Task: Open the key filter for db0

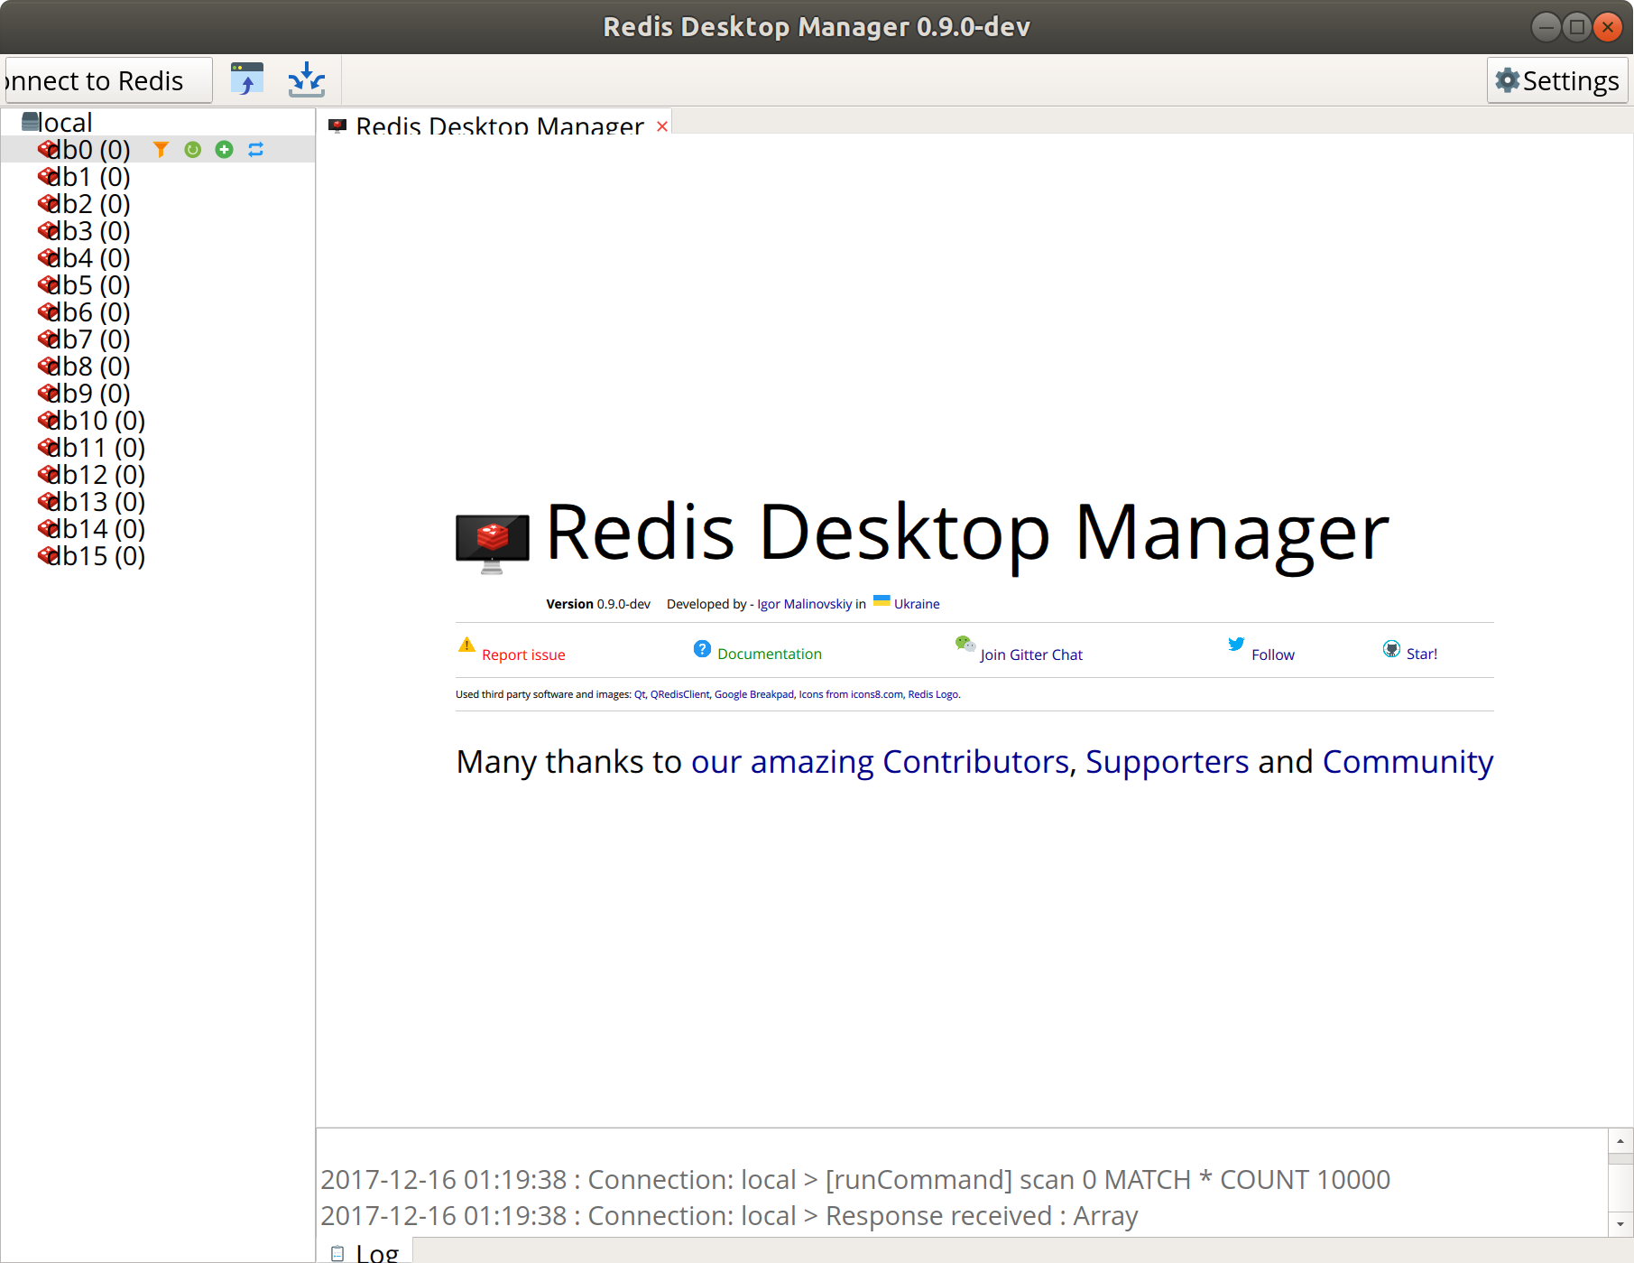Action: (x=161, y=150)
